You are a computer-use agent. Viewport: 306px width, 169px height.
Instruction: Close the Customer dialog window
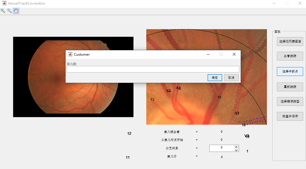tap(234, 54)
